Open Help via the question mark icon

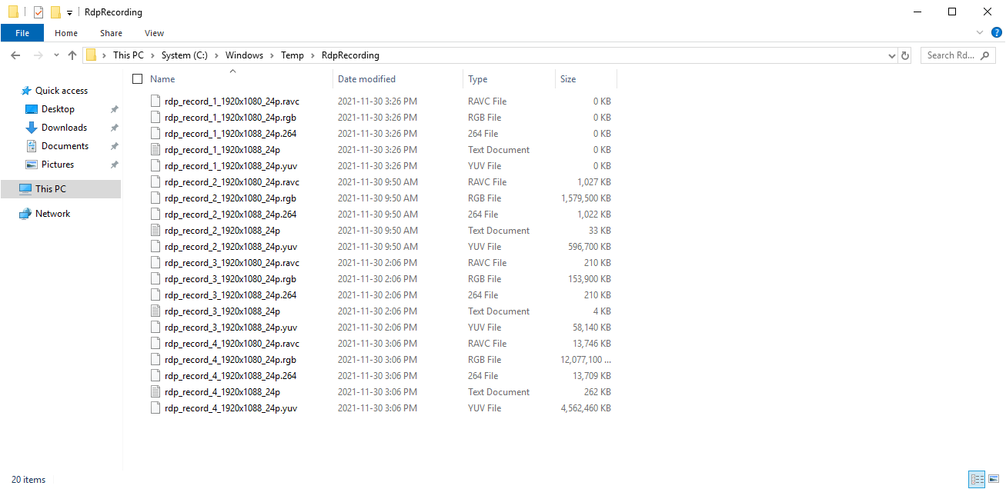(x=996, y=32)
